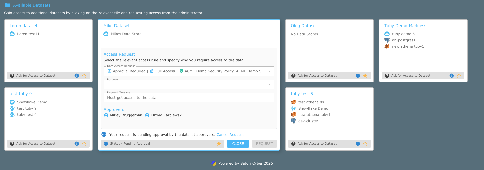Image resolution: width=484 pixels, height=170 pixels.
Task: Unfavorite Oleg Dataset using filled star
Action: tap(365, 76)
